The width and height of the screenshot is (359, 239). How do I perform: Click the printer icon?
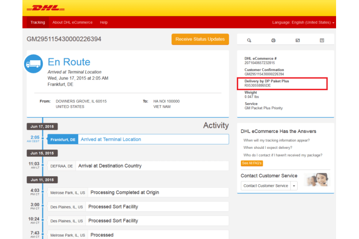pyautogui.click(x=273, y=40)
